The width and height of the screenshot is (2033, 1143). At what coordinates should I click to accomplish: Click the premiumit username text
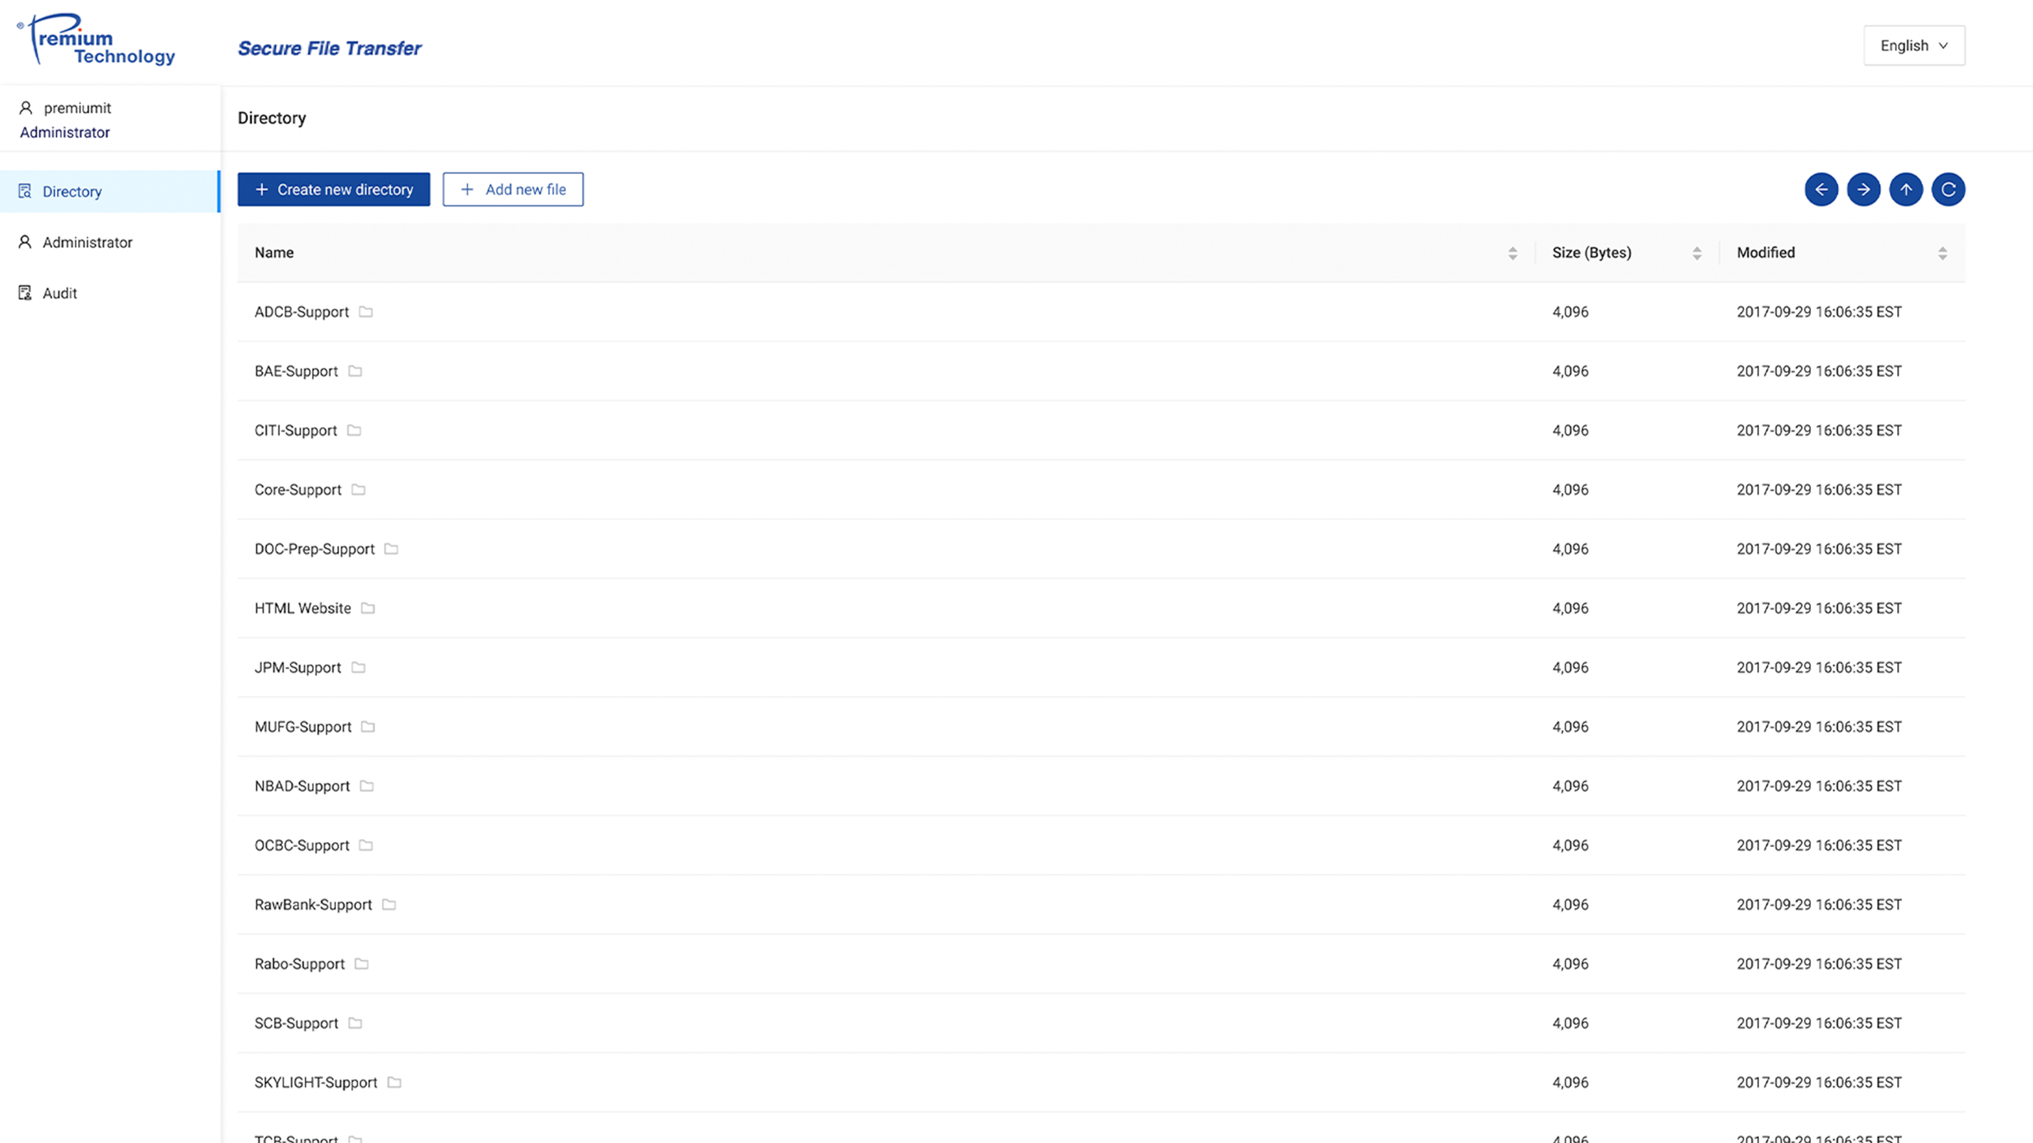coord(77,108)
